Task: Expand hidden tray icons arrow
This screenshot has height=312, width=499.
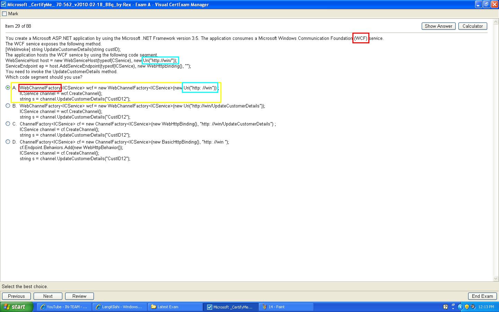Action: coord(461,307)
